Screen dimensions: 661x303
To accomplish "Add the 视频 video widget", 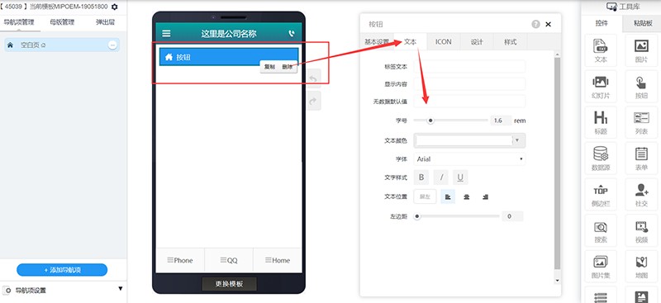I will [641, 231].
